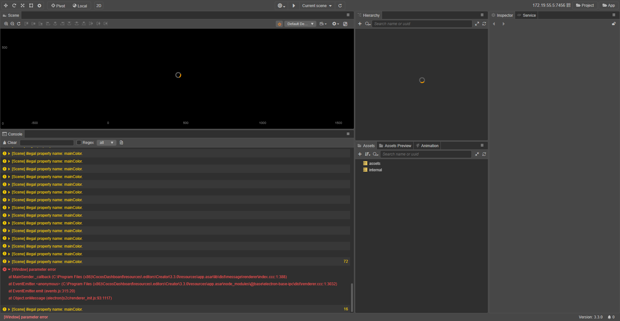Reload preview with the refresh icon

pyautogui.click(x=340, y=5)
